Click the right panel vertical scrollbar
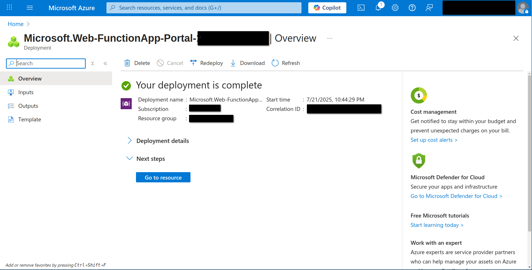Screen dimensions: 532x270 tap(529, 153)
